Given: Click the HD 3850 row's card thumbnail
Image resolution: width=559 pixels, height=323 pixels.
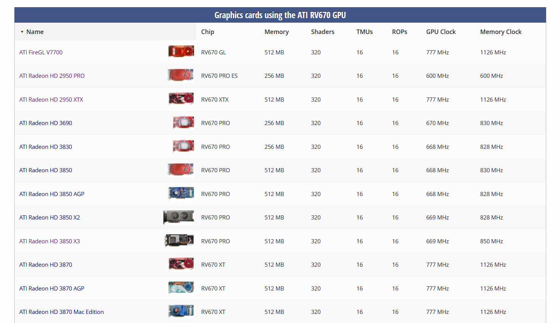Looking at the screenshot, I should (181, 170).
